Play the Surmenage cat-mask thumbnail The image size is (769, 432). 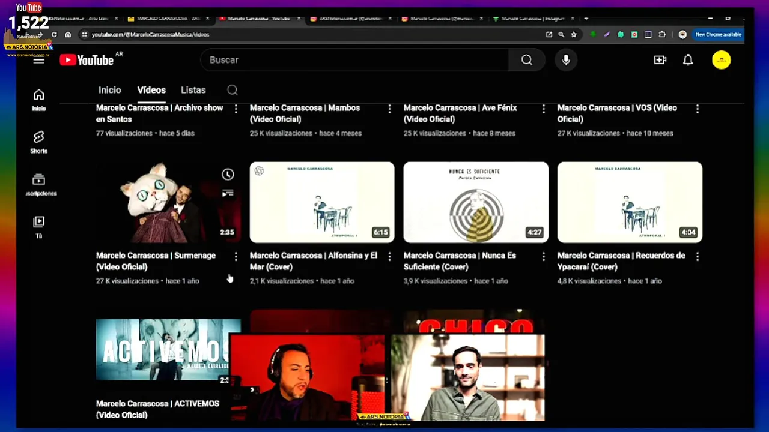168,202
